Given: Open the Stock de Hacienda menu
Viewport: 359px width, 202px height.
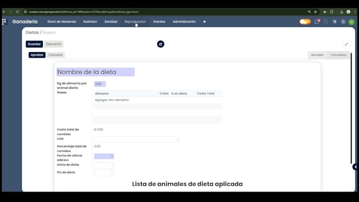Looking at the screenshot, I should coord(62,22).
